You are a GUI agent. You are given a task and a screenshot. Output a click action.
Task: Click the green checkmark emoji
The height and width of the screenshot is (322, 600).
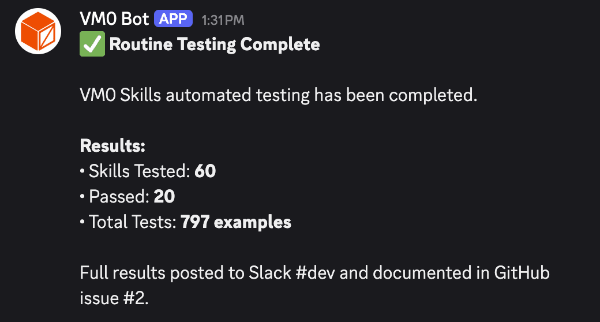point(92,44)
